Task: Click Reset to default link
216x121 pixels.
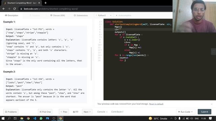Action: [x=156, y=104]
